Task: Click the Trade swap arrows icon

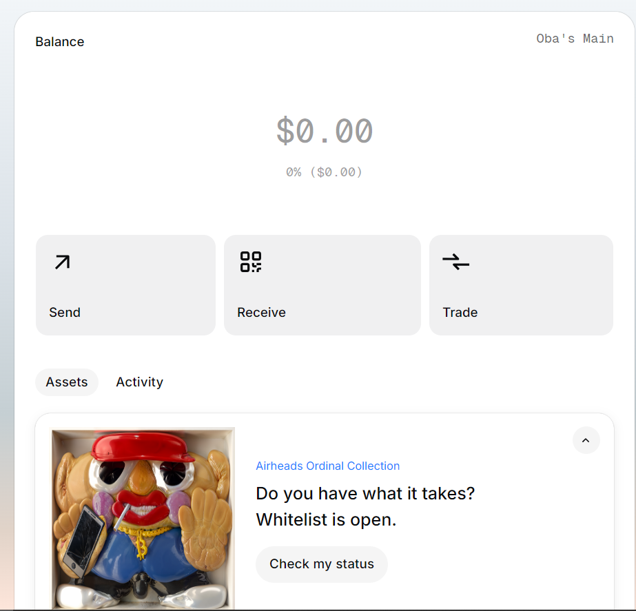Action: 455,262
